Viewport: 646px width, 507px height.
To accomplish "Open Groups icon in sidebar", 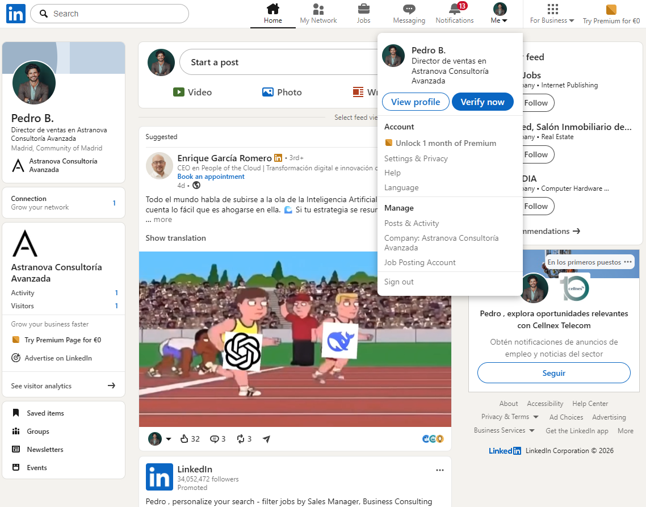I will [16, 431].
